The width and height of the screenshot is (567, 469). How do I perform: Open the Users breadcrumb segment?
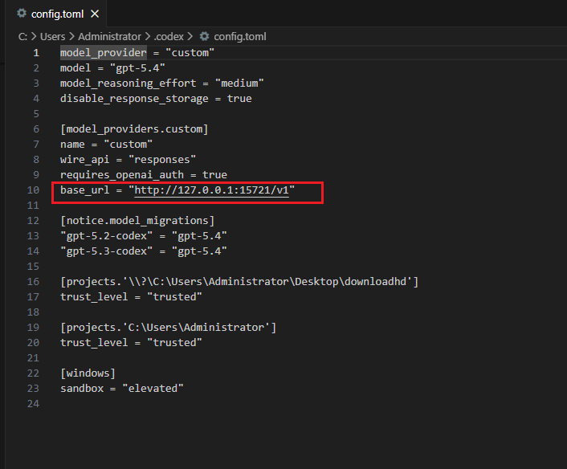[52, 36]
